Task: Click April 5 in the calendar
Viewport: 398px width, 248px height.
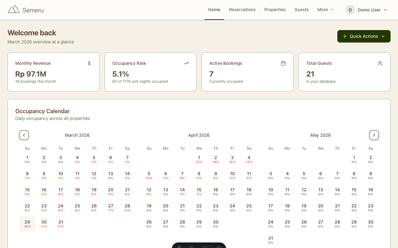Action: pyautogui.click(x=149, y=175)
